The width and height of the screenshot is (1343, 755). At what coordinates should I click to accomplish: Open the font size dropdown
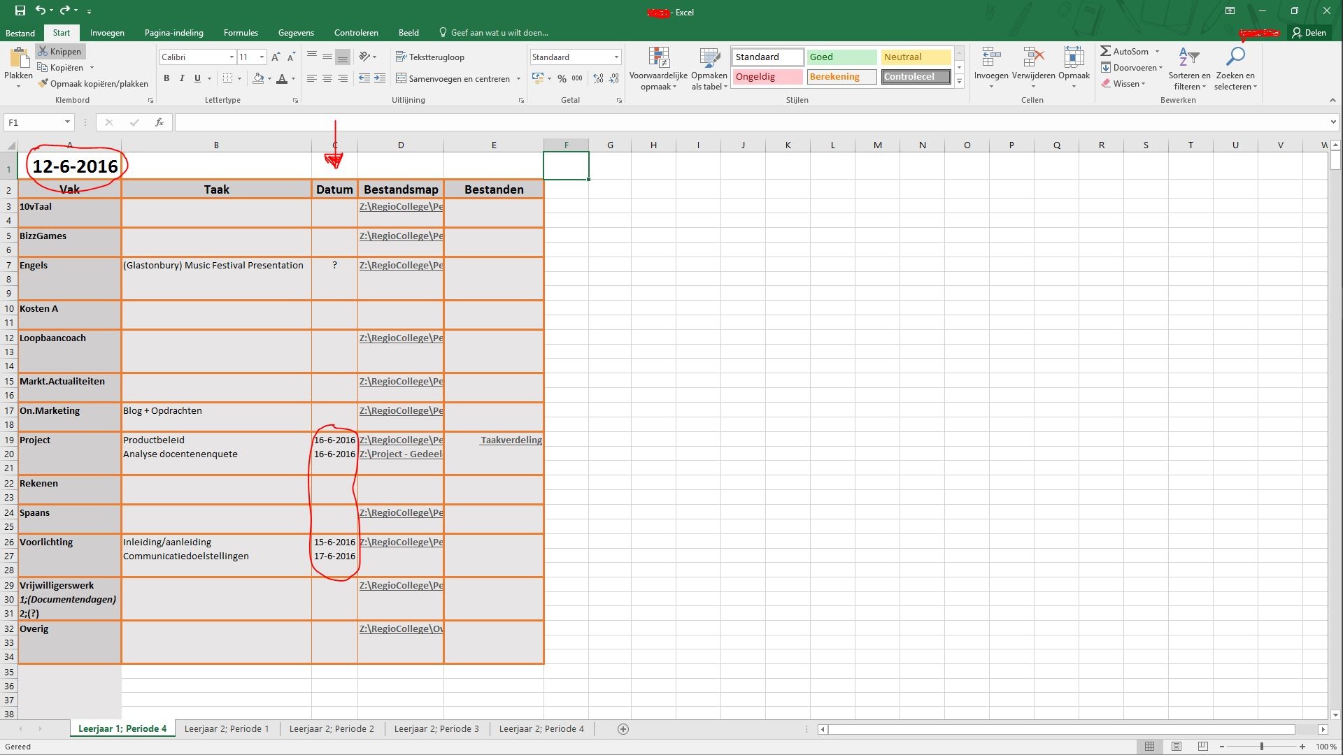[x=262, y=57]
